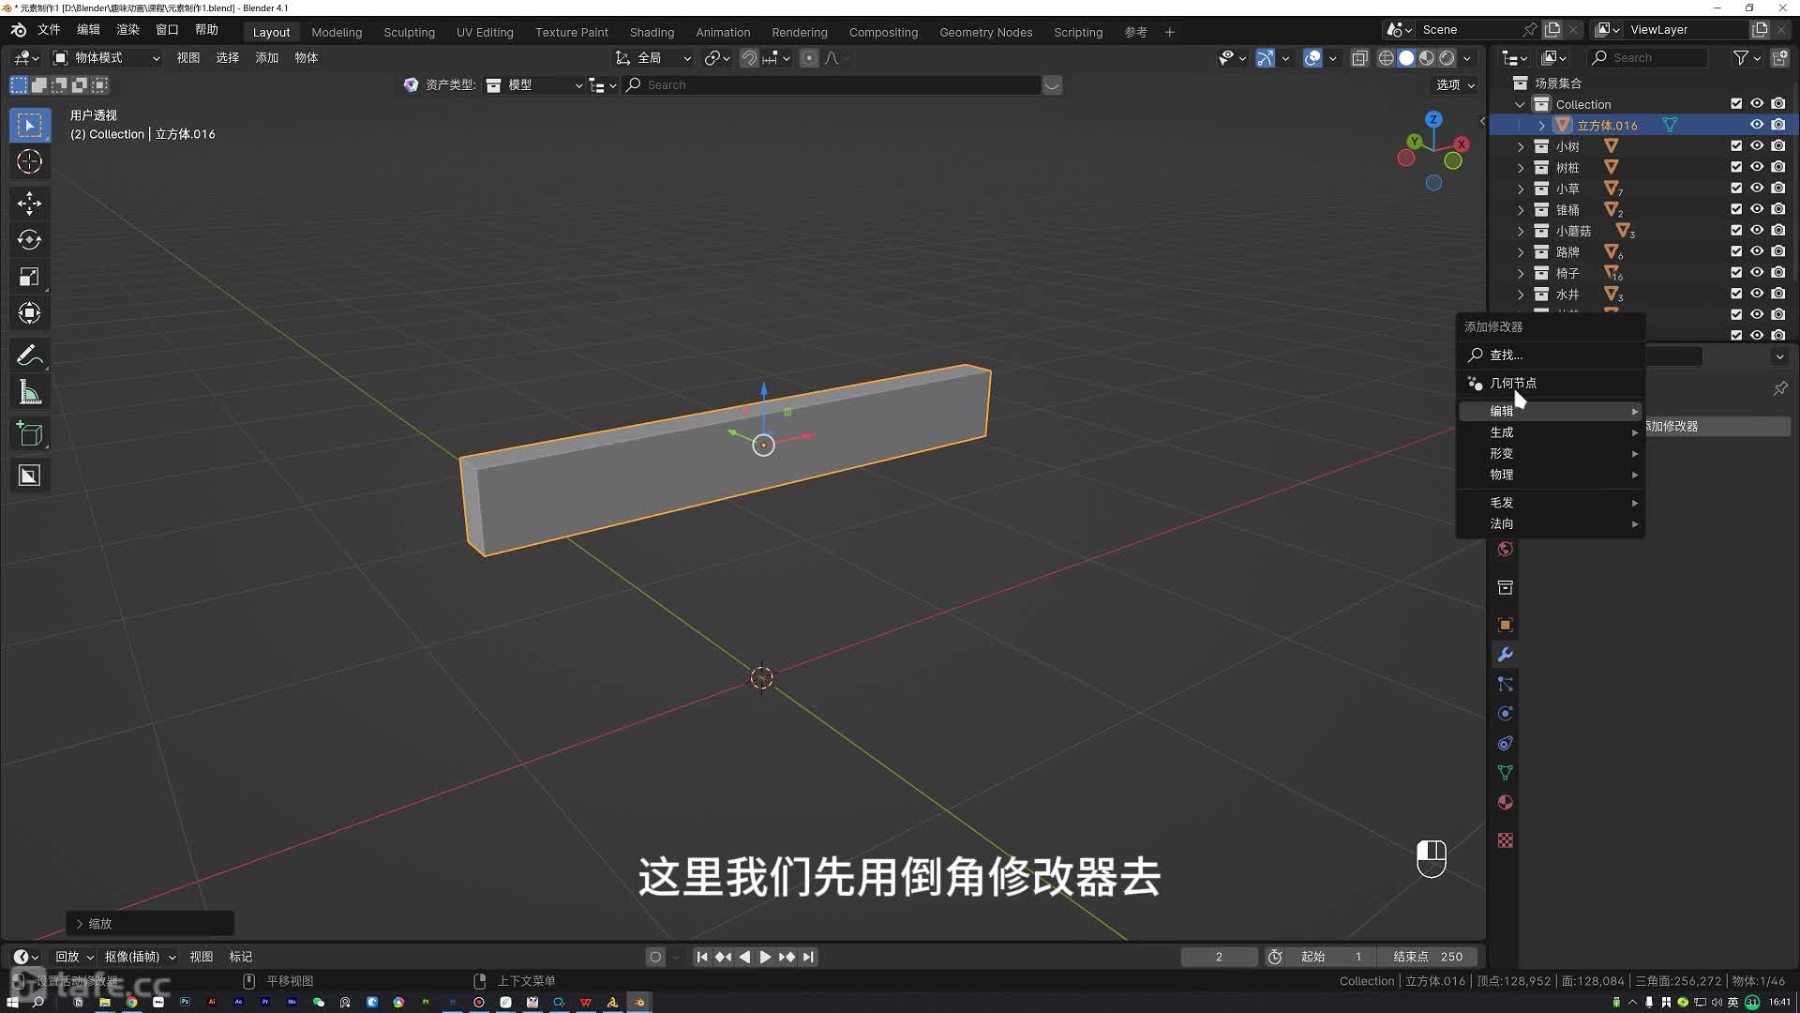
Task: Open the 选项 options dropdown
Action: pyautogui.click(x=1455, y=85)
